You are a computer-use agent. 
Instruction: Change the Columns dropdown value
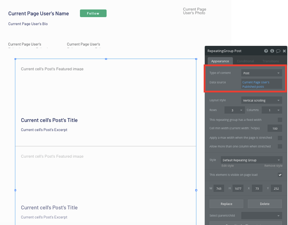tap(272, 110)
